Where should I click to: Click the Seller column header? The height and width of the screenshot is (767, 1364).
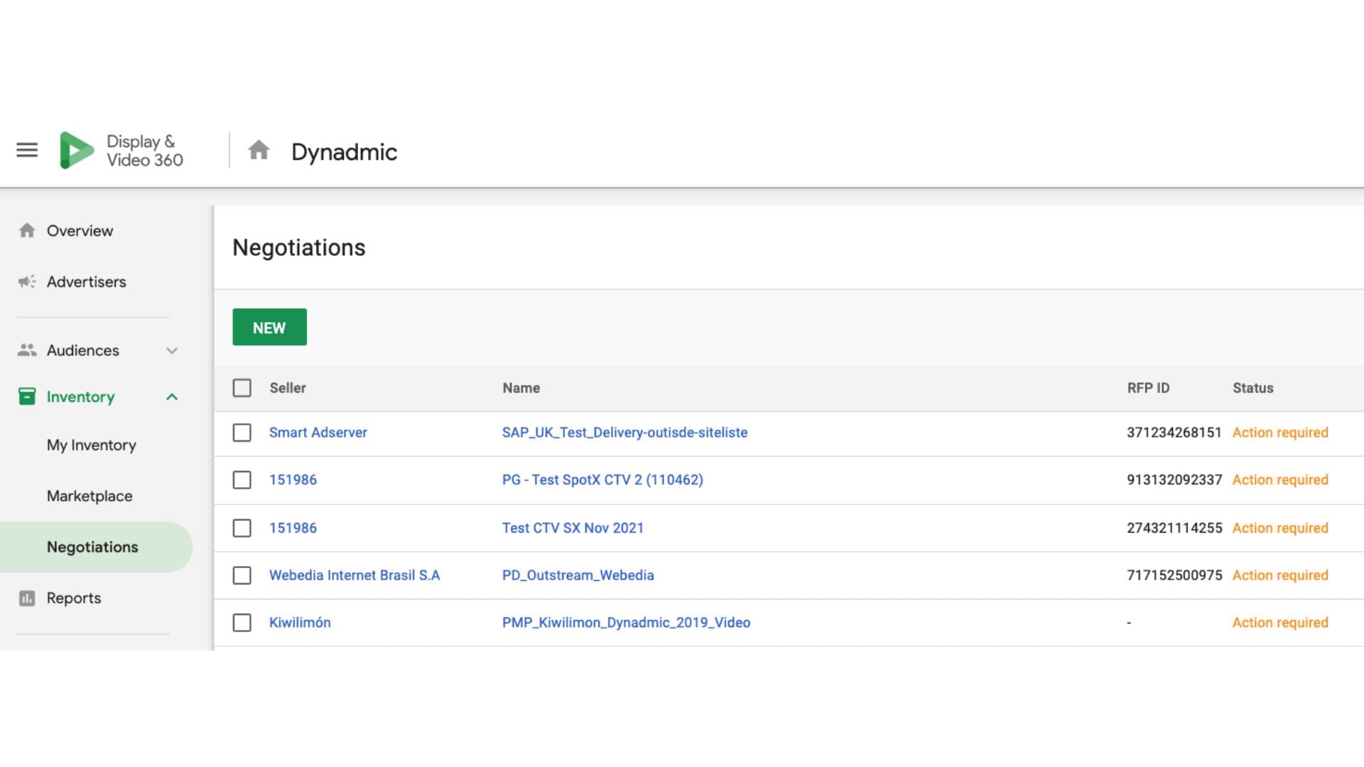[288, 388]
